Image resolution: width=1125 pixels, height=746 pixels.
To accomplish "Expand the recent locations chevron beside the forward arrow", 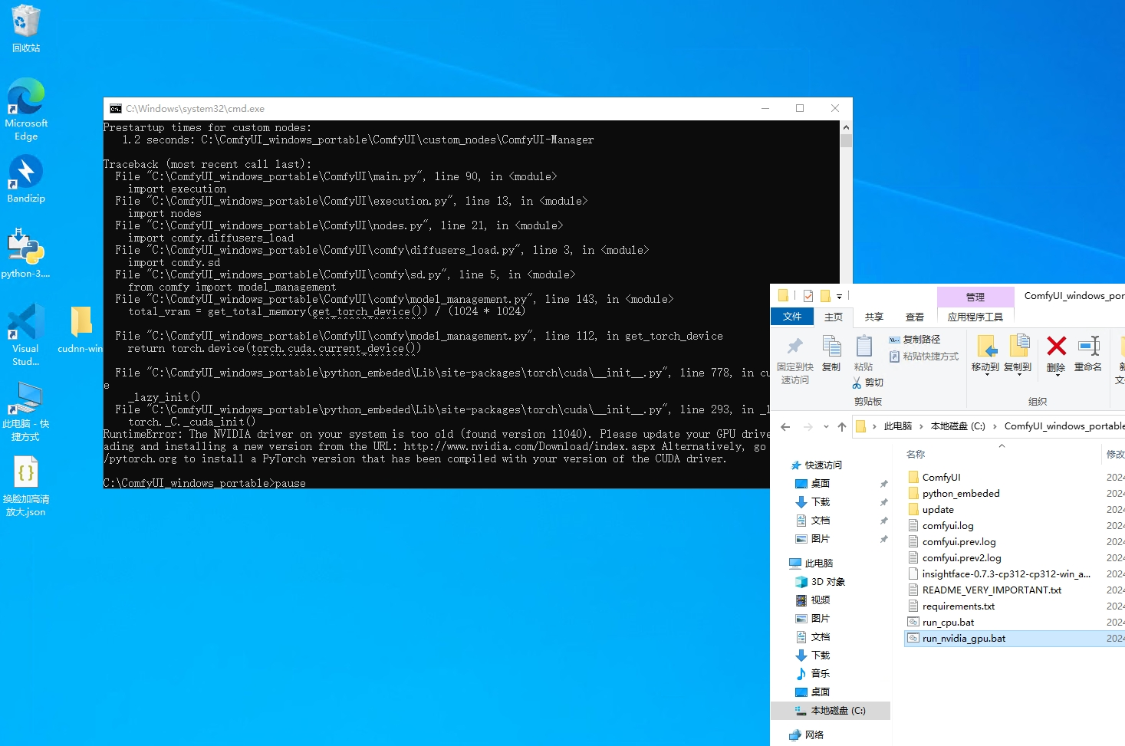I will pos(826,427).
